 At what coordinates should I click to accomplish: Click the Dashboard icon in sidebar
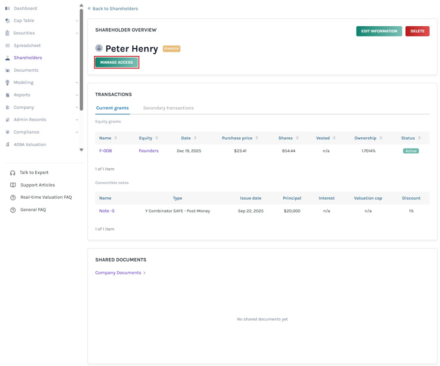point(7,8)
